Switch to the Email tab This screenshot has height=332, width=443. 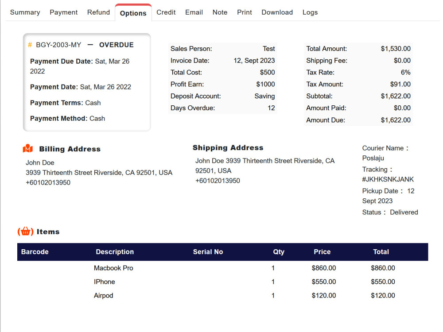pos(194,12)
